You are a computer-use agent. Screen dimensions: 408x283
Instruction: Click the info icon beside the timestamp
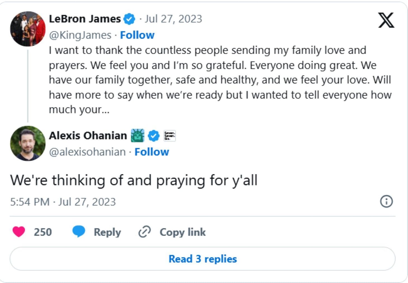tap(387, 201)
